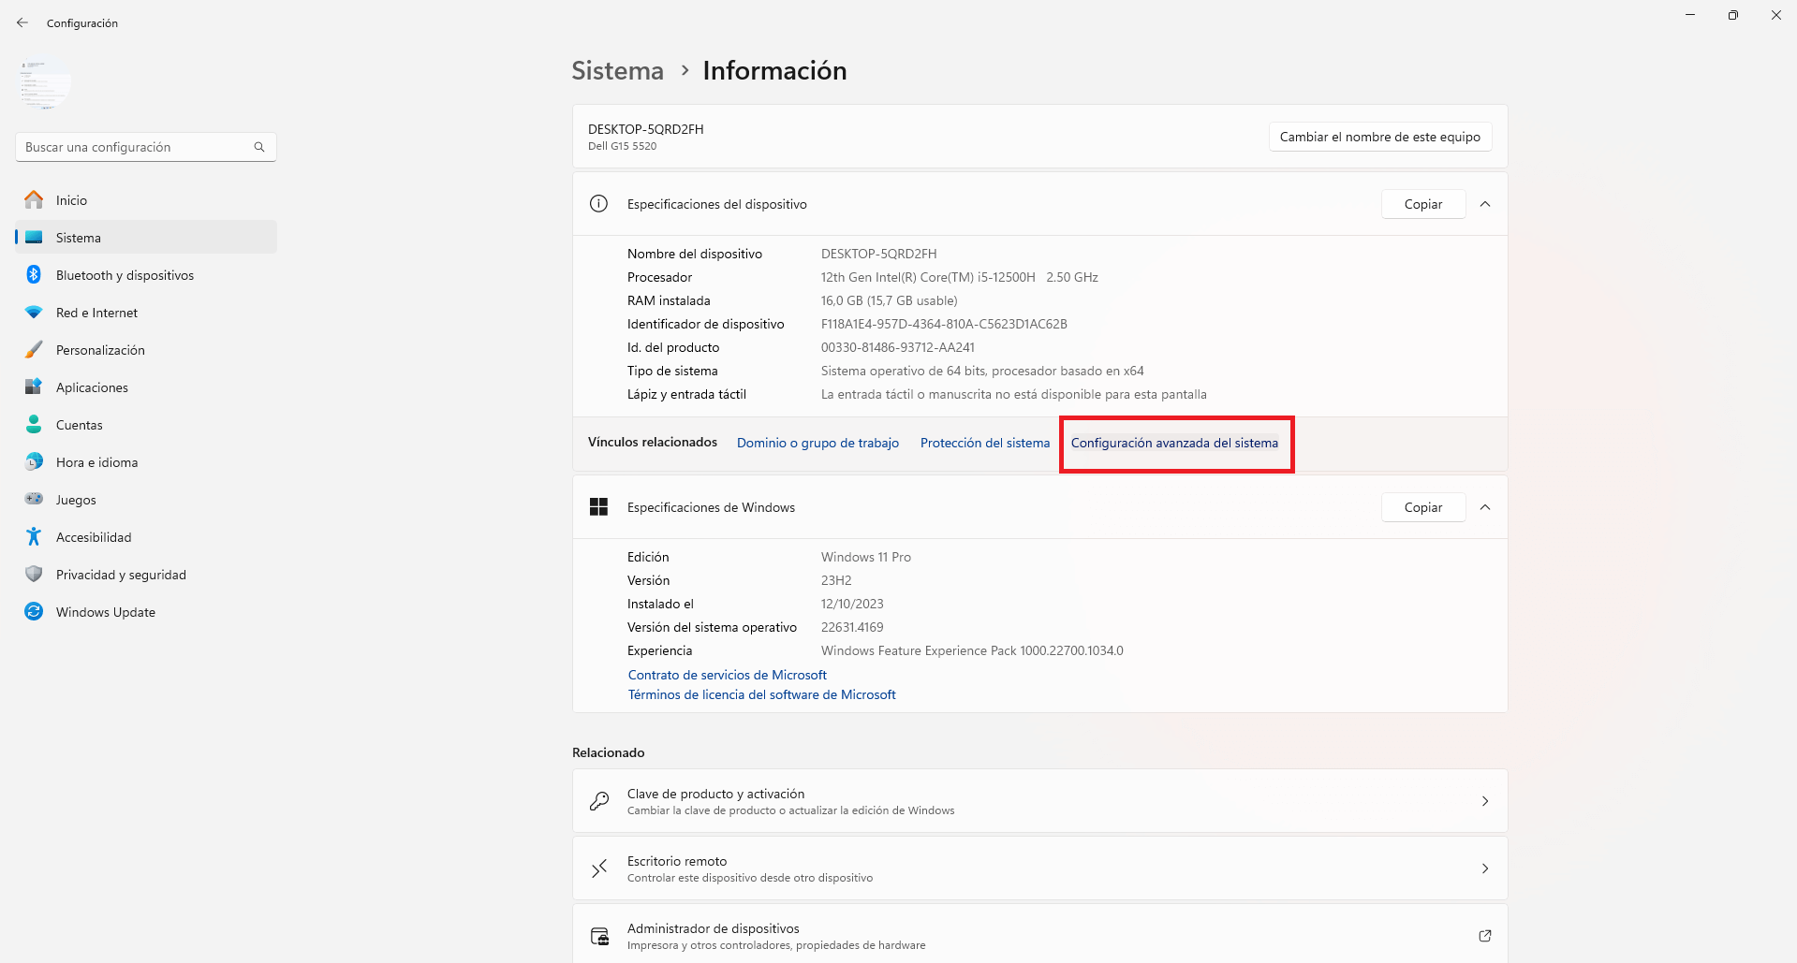Viewport: 1797px width, 963px height.
Task: Open Cuentas settings page
Action: point(146,425)
